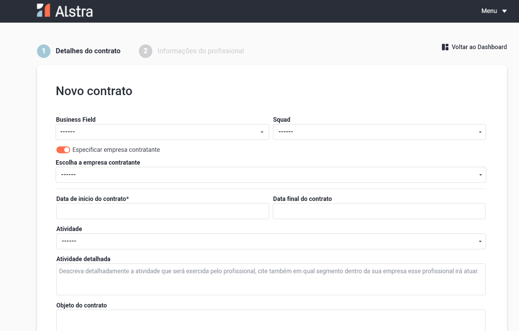Open the Business Field dropdown

162,132
